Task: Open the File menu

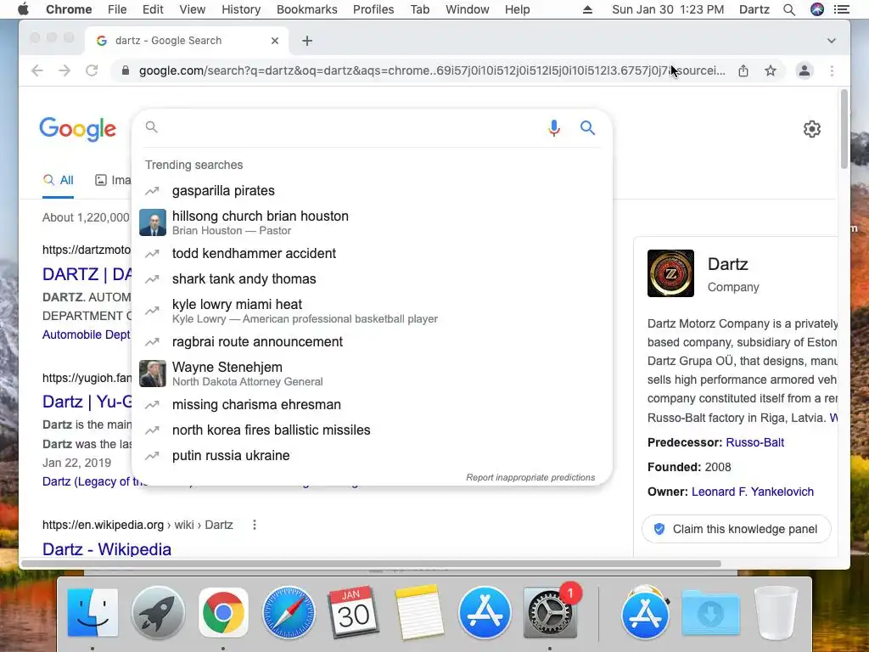Action: 117,9
